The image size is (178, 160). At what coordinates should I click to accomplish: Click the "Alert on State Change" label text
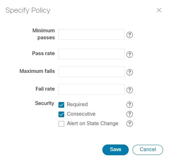(92, 123)
